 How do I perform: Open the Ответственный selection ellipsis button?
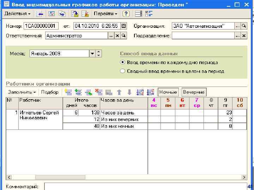pyautogui.click(x=111, y=36)
